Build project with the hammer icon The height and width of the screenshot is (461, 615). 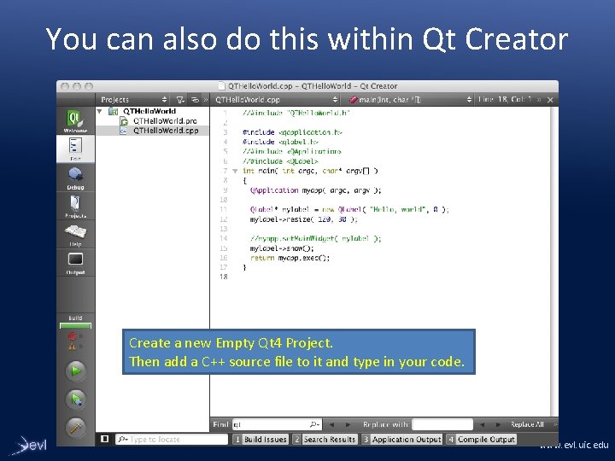coord(76,428)
